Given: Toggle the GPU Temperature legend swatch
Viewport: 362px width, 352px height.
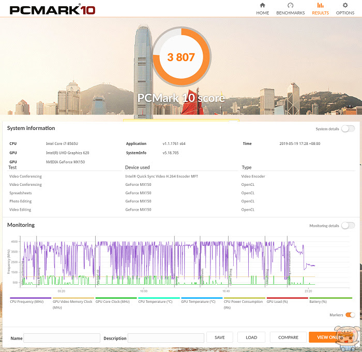Looking at the screenshot, I should click(x=202, y=298).
